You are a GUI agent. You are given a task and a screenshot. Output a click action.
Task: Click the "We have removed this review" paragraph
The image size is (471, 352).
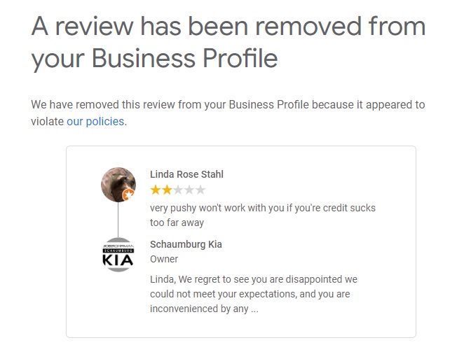coord(228,104)
